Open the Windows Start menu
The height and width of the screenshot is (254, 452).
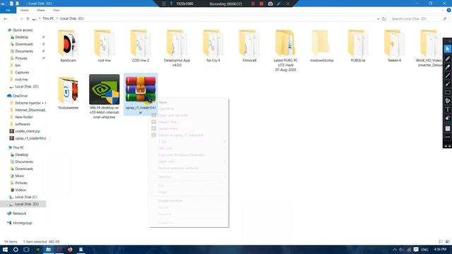pyautogui.click(x=5, y=249)
